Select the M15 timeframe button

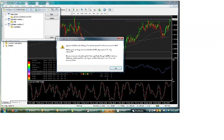tap(82, 14)
